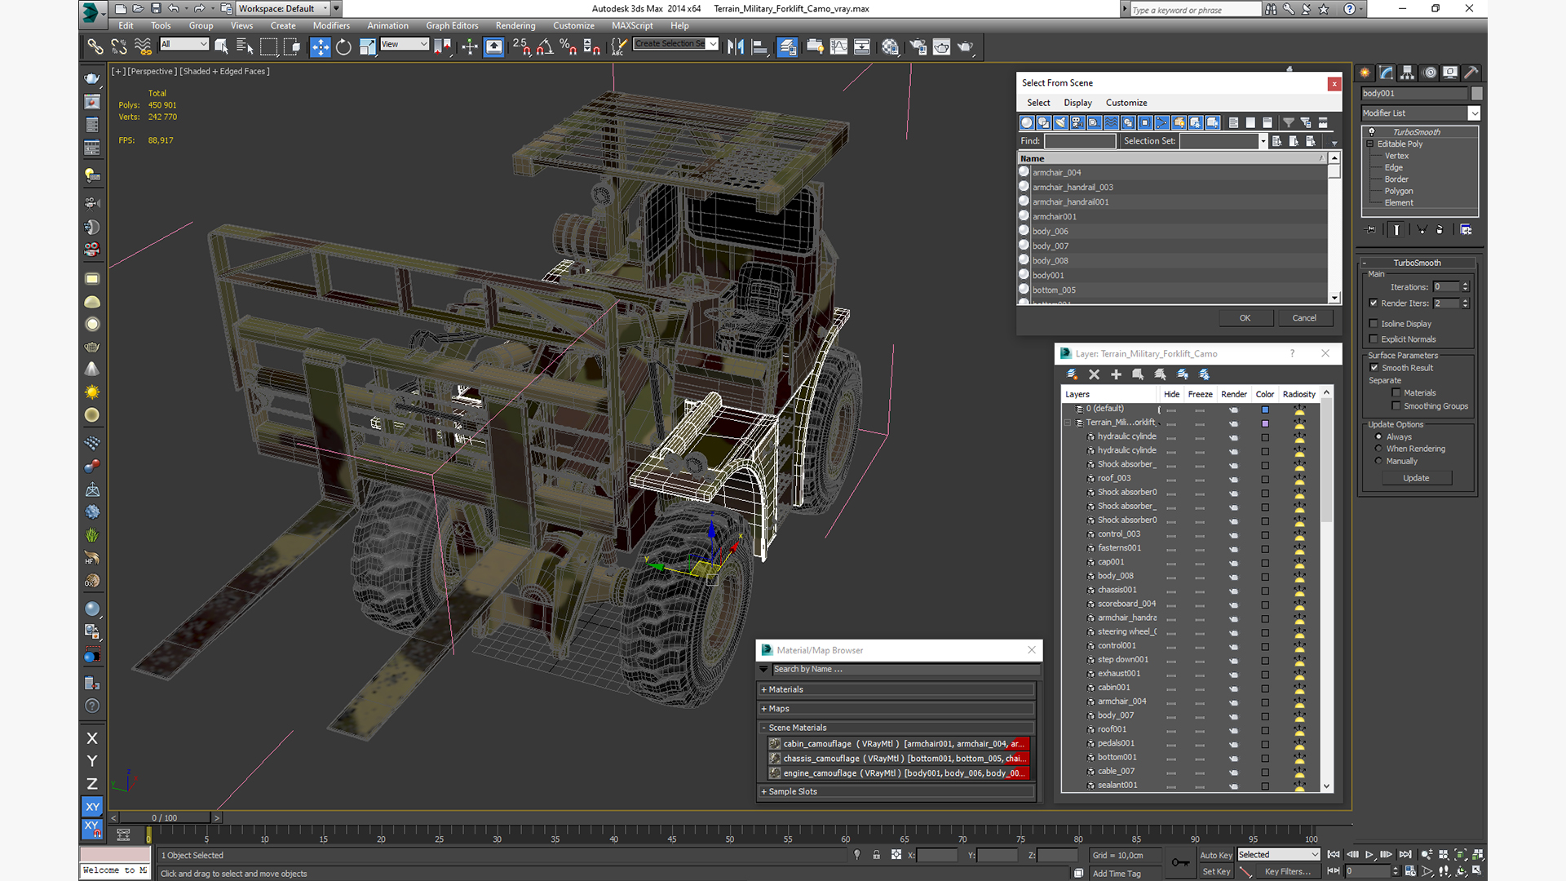Viewport: 1566px width, 881px height.
Task: Open the Create Selection Set dropdown
Action: [x=713, y=44]
